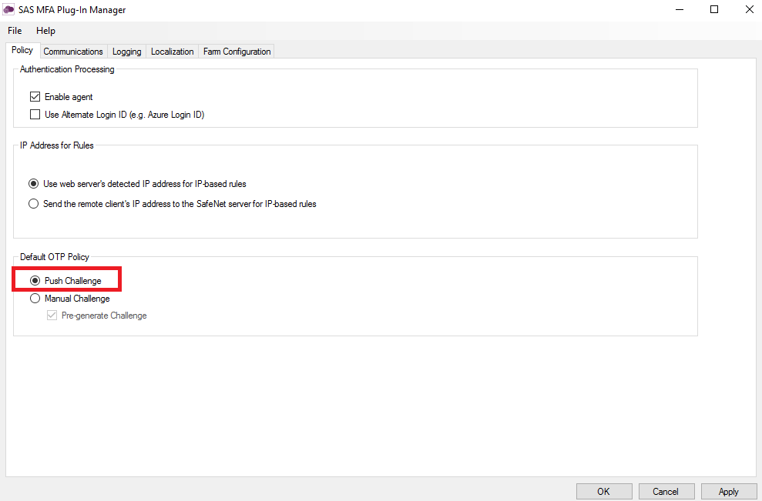Image resolution: width=762 pixels, height=501 pixels.
Task: Apply the policy changes
Action: [728, 492]
